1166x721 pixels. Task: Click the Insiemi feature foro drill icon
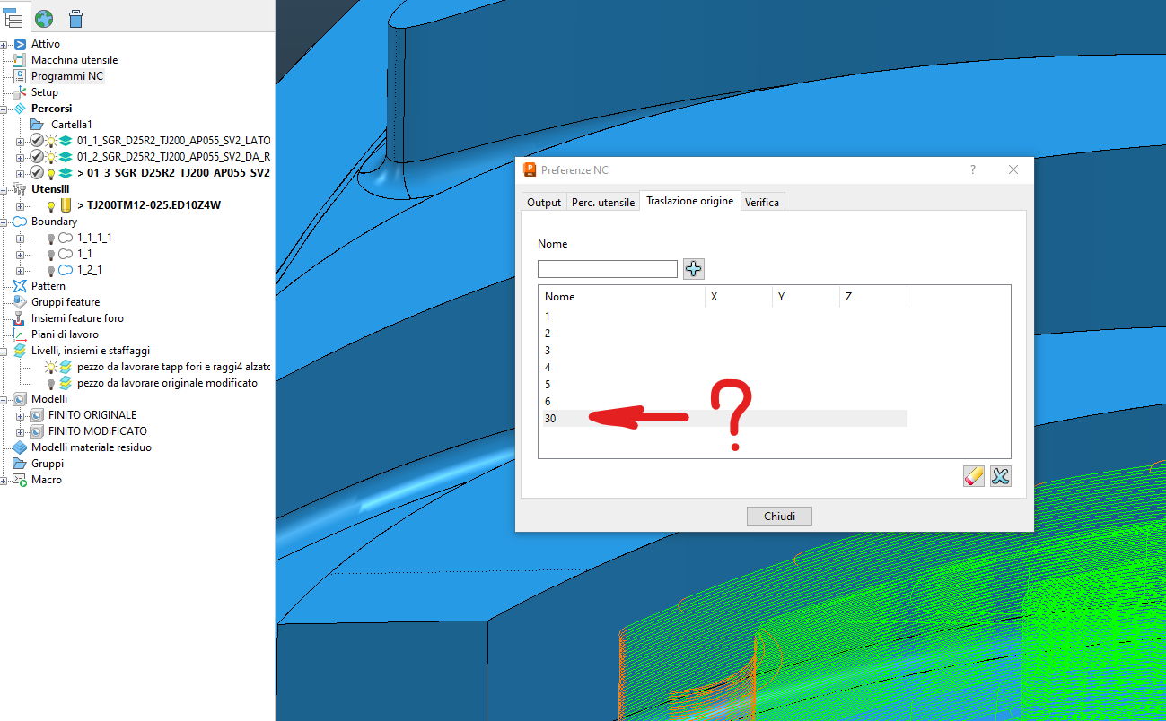[20, 318]
